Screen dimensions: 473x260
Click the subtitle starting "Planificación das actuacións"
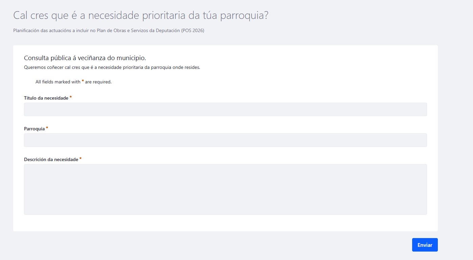[109, 31]
